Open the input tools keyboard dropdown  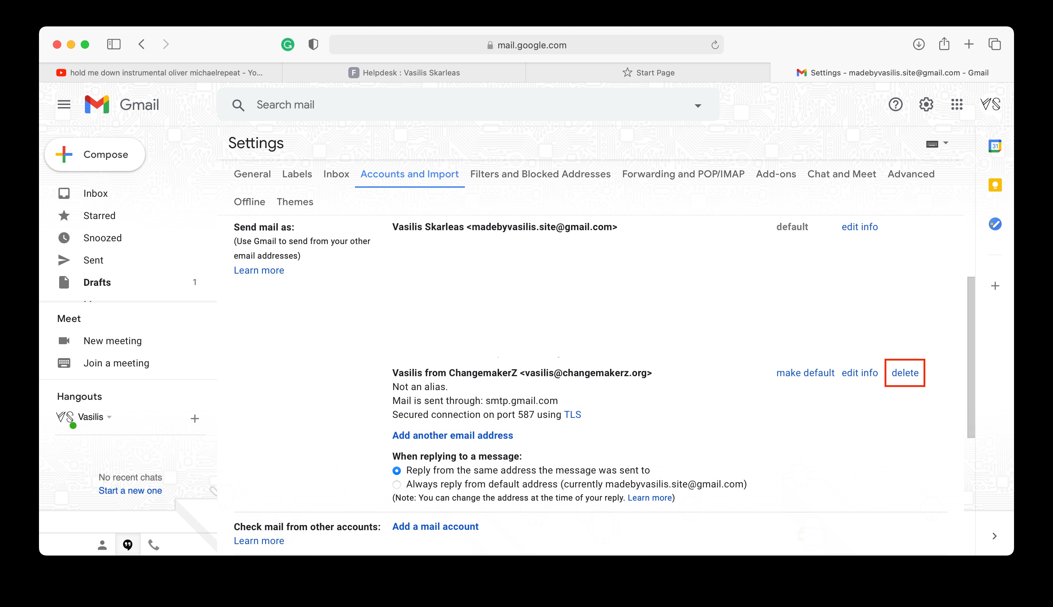[945, 143]
